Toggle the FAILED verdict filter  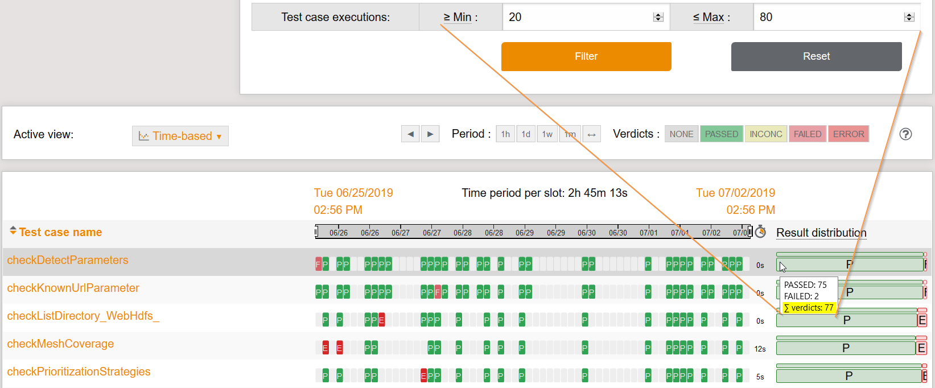click(807, 134)
